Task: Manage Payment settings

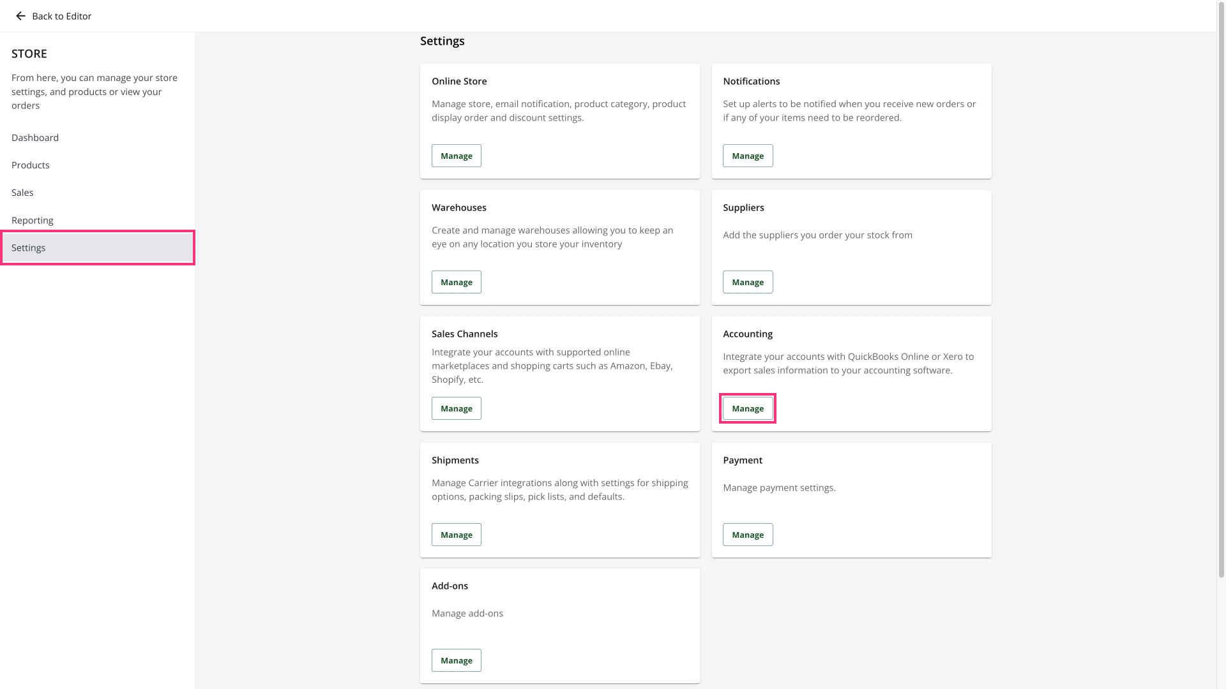Action: pyautogui.click(x=747, y=535)
